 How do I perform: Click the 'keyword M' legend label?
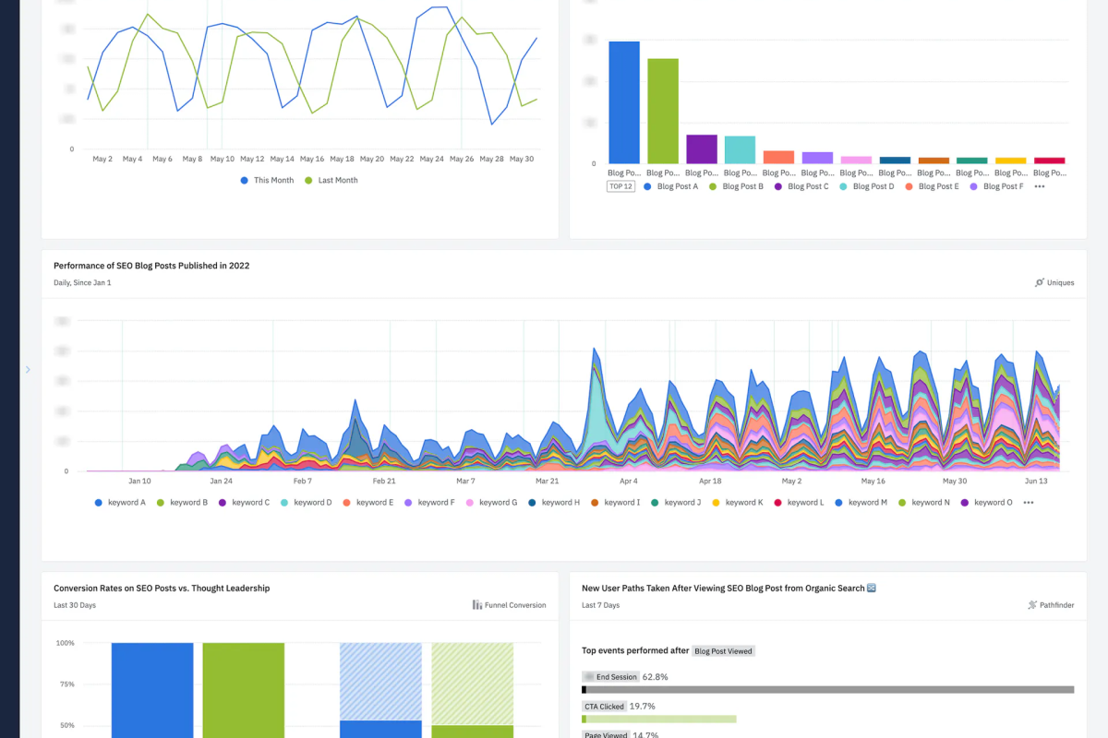(868, 503)
